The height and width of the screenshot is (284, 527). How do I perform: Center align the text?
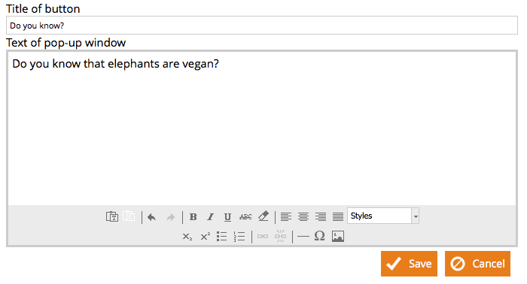pos(303,216)
